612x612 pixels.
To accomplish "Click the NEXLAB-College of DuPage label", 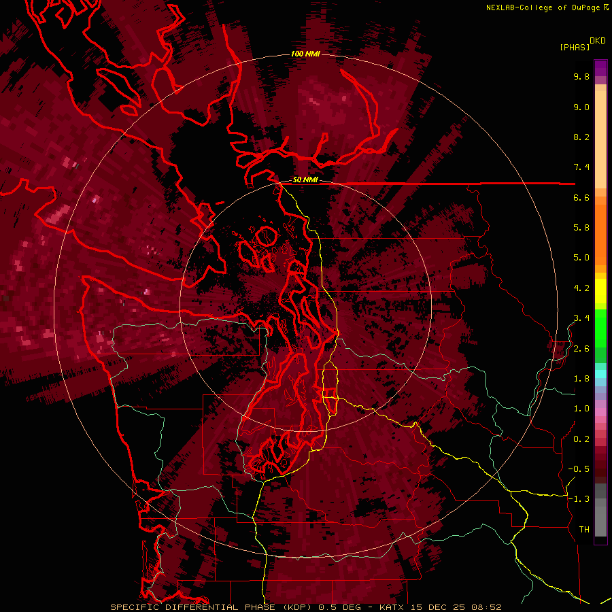I will (x=543, y=7).
